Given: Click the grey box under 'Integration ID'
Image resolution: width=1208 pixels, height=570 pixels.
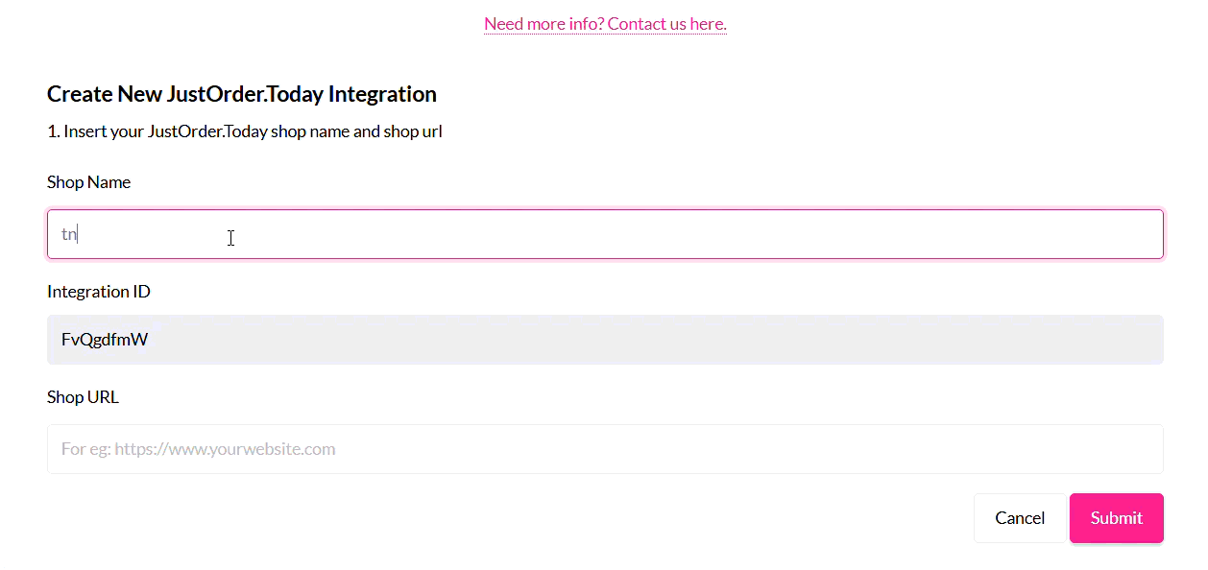Looking at the screenshot, I should 605,340.
